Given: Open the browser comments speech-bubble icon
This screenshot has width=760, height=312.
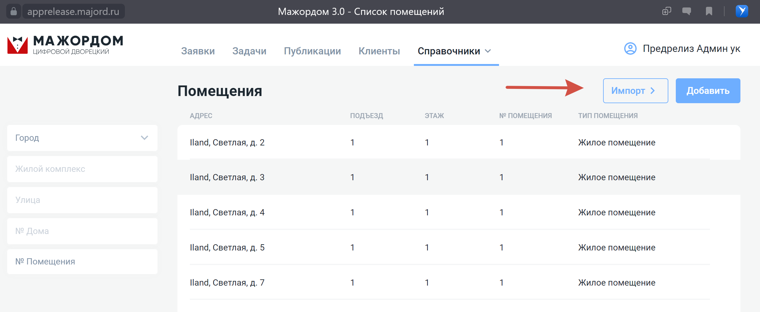Looking at the screenshot, I should [686, 11].
